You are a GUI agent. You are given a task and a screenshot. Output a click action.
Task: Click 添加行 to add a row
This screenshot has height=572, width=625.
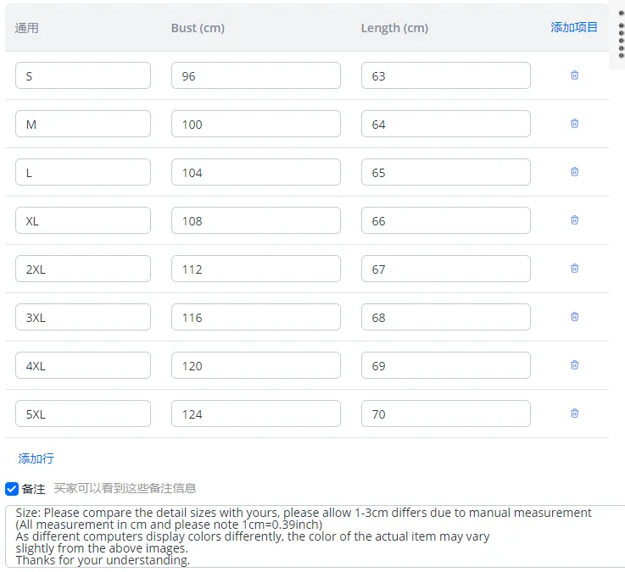36,458
